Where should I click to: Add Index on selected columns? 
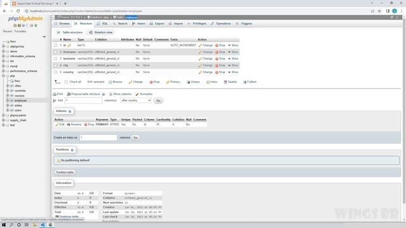click(x=211, y=82)
